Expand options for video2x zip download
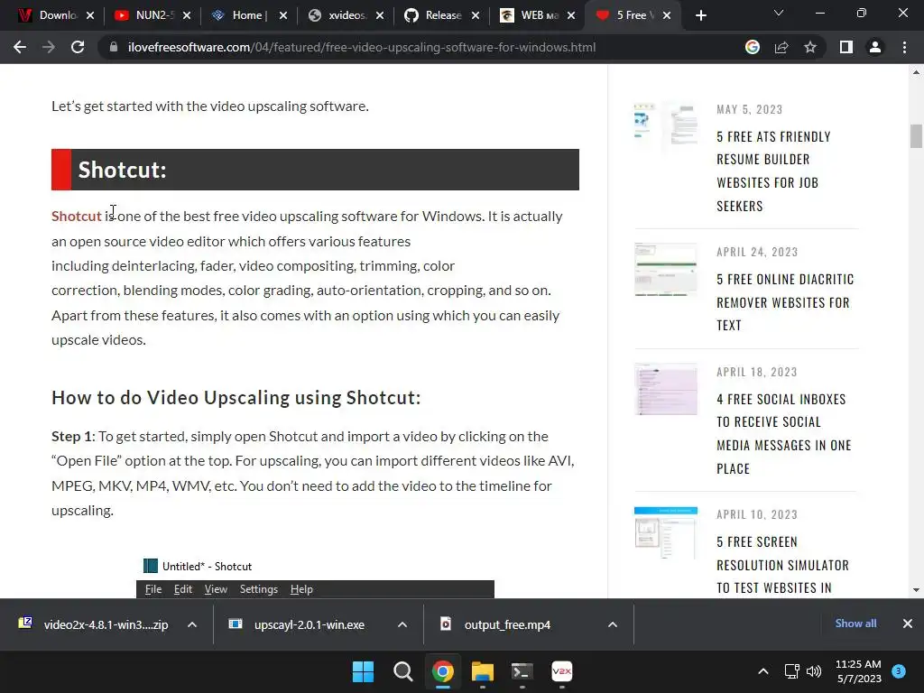The height and width of the screenshot is (693, 924). (x=192, y=624)
